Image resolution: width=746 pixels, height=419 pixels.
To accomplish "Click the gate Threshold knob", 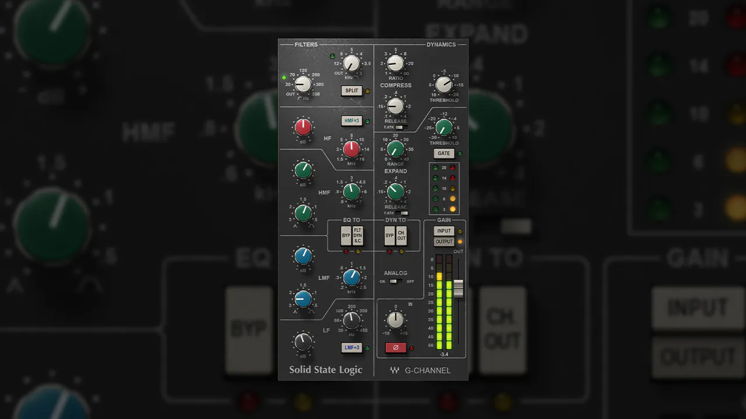I will (444, 126).
